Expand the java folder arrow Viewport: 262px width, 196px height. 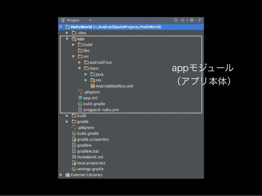pyautogui.click(x=86, y=74)
